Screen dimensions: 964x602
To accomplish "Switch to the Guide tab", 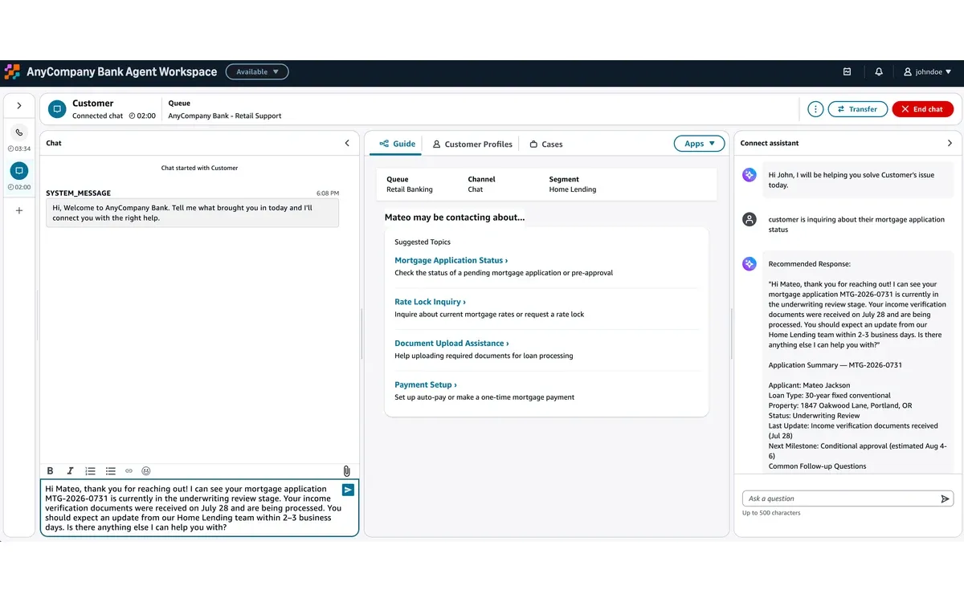I will click(398, 144).
